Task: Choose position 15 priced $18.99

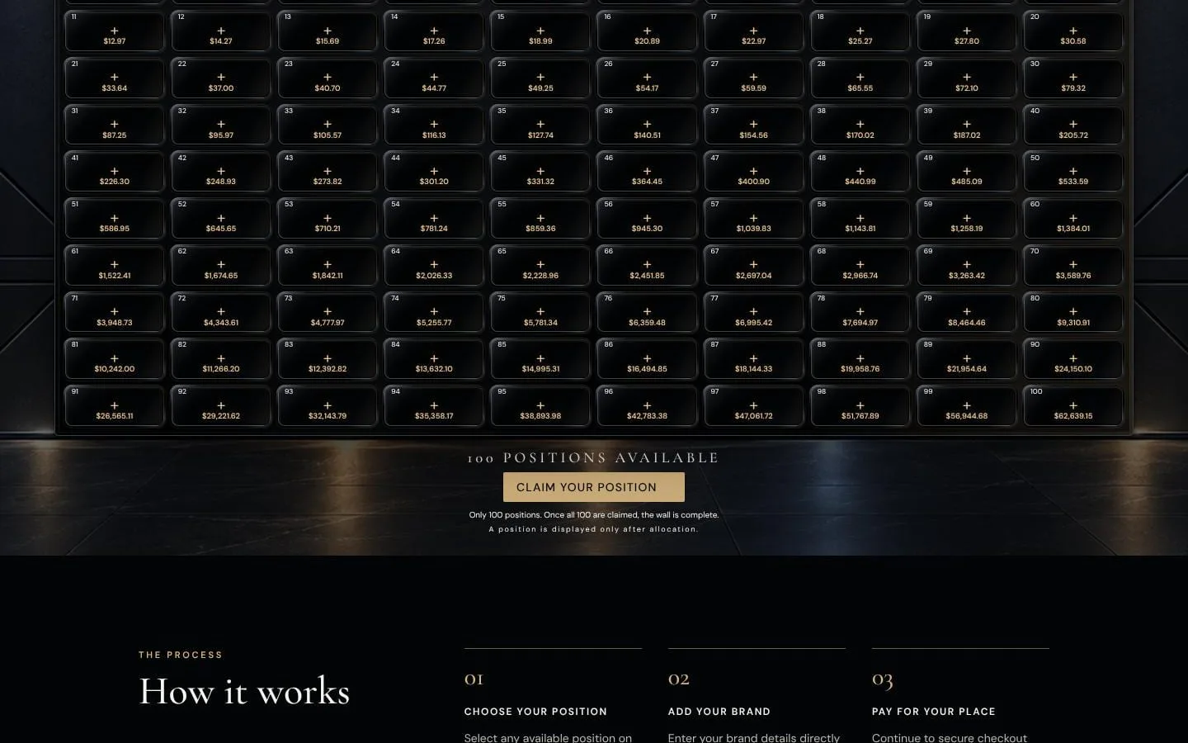Action: point(540,31)
